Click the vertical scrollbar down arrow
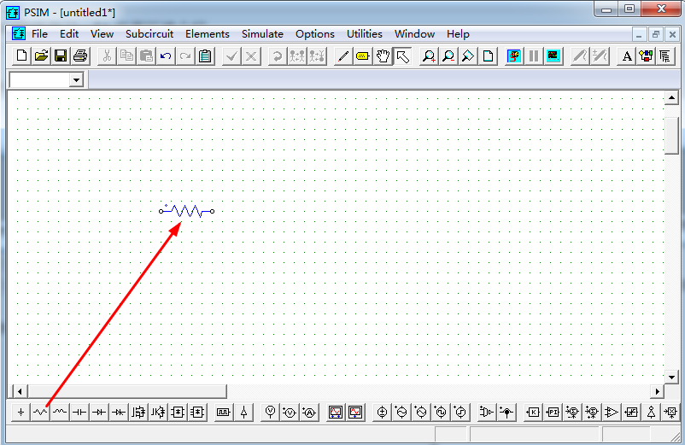This screenshot has height=445, width=685. point(671,377)
